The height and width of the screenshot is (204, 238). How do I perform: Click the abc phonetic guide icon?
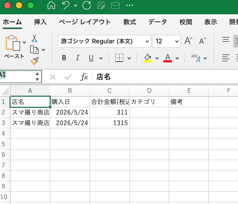pyautogui.click(x=196, y=58)
